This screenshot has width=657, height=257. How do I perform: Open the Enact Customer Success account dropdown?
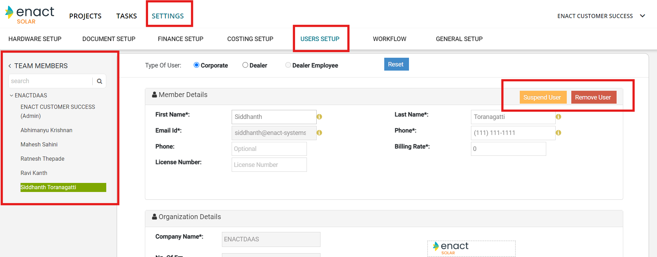click(642, 16)
